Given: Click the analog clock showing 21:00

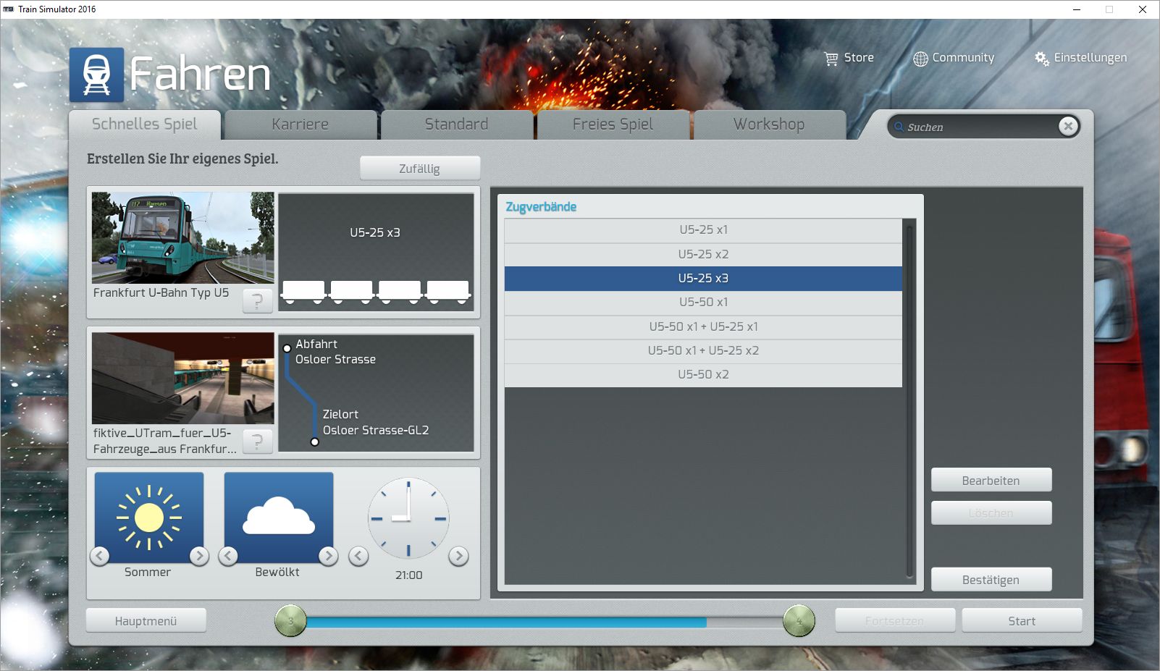Looking at the screenshot, I should [x=408, y=518].
